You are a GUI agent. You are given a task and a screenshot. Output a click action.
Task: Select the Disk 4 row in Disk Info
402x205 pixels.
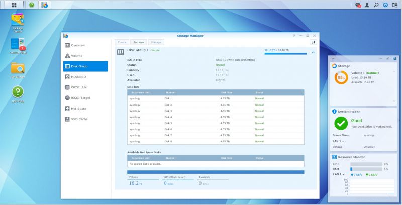216,117
